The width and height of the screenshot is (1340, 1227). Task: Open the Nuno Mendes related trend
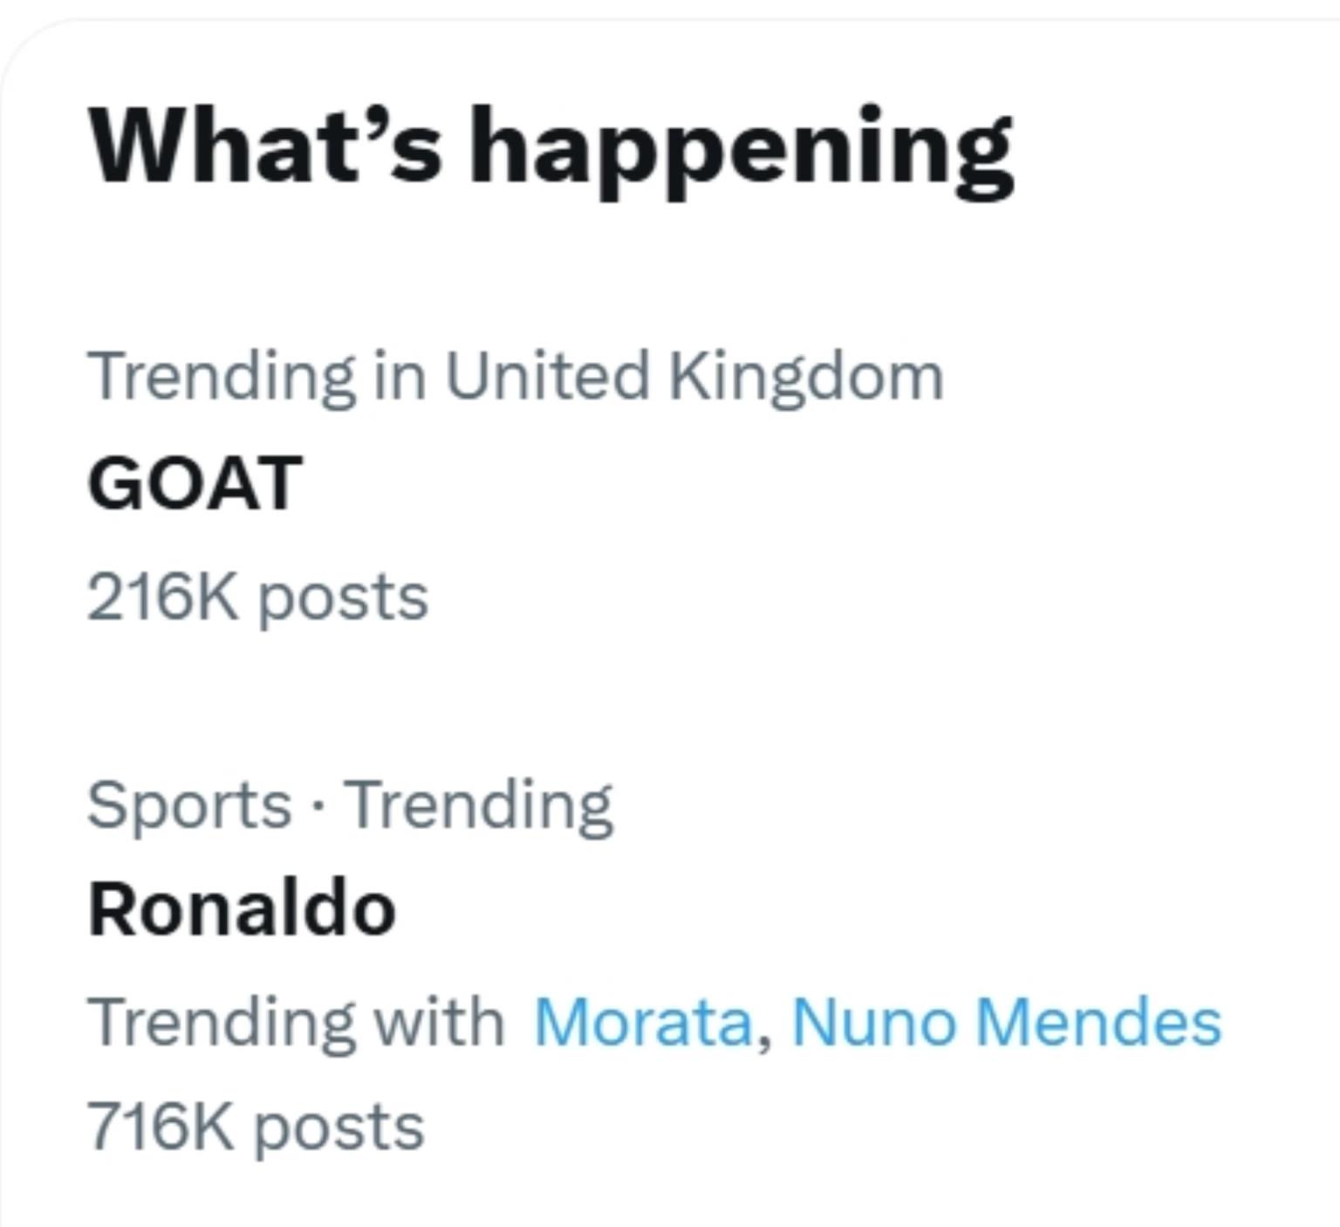click(x=1006, y=1021)
